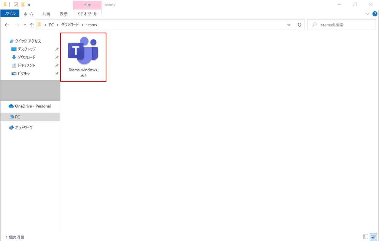This screenshot has height=241, width=379.
Task: Open Explorer help question mark
Action: point(375,14)
